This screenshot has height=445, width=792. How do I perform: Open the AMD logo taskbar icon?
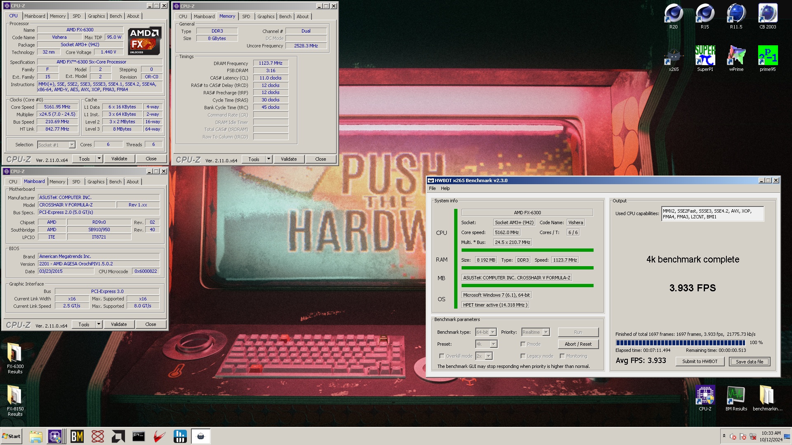tap(118, 436)
